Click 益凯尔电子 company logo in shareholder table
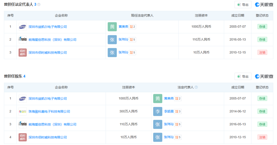 click(23, 98)
